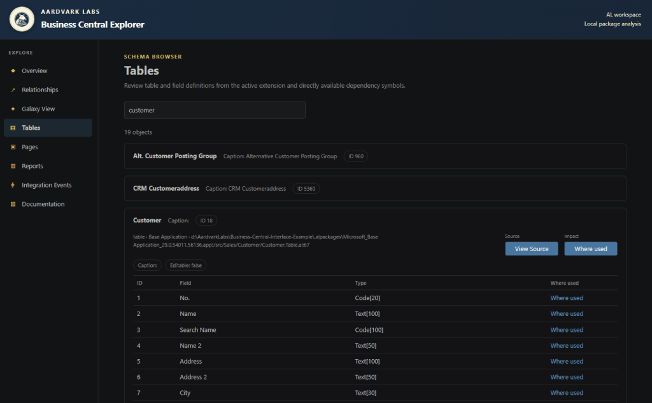Image resolution: width=652 pixels, height=403 pixels.
Task: Select the City field cell
Action: click(x=185, y=393)
